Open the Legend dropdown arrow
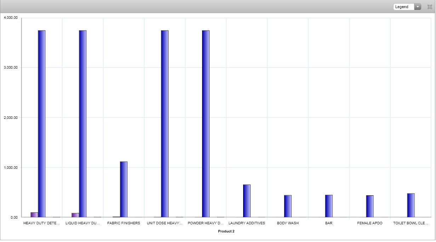This screenshot has width=436, height=242. coord(418,7)
